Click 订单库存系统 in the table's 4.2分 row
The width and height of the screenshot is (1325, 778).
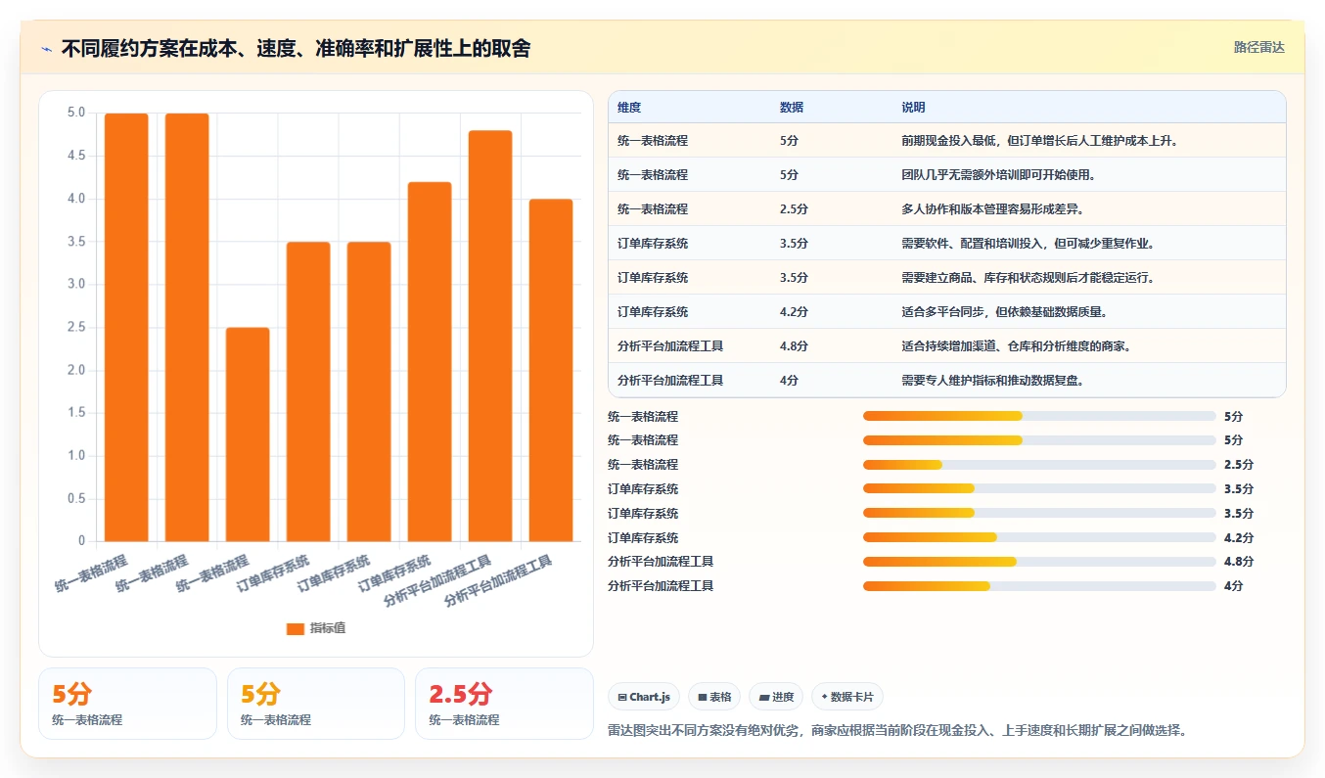click(x=653, y=312)
